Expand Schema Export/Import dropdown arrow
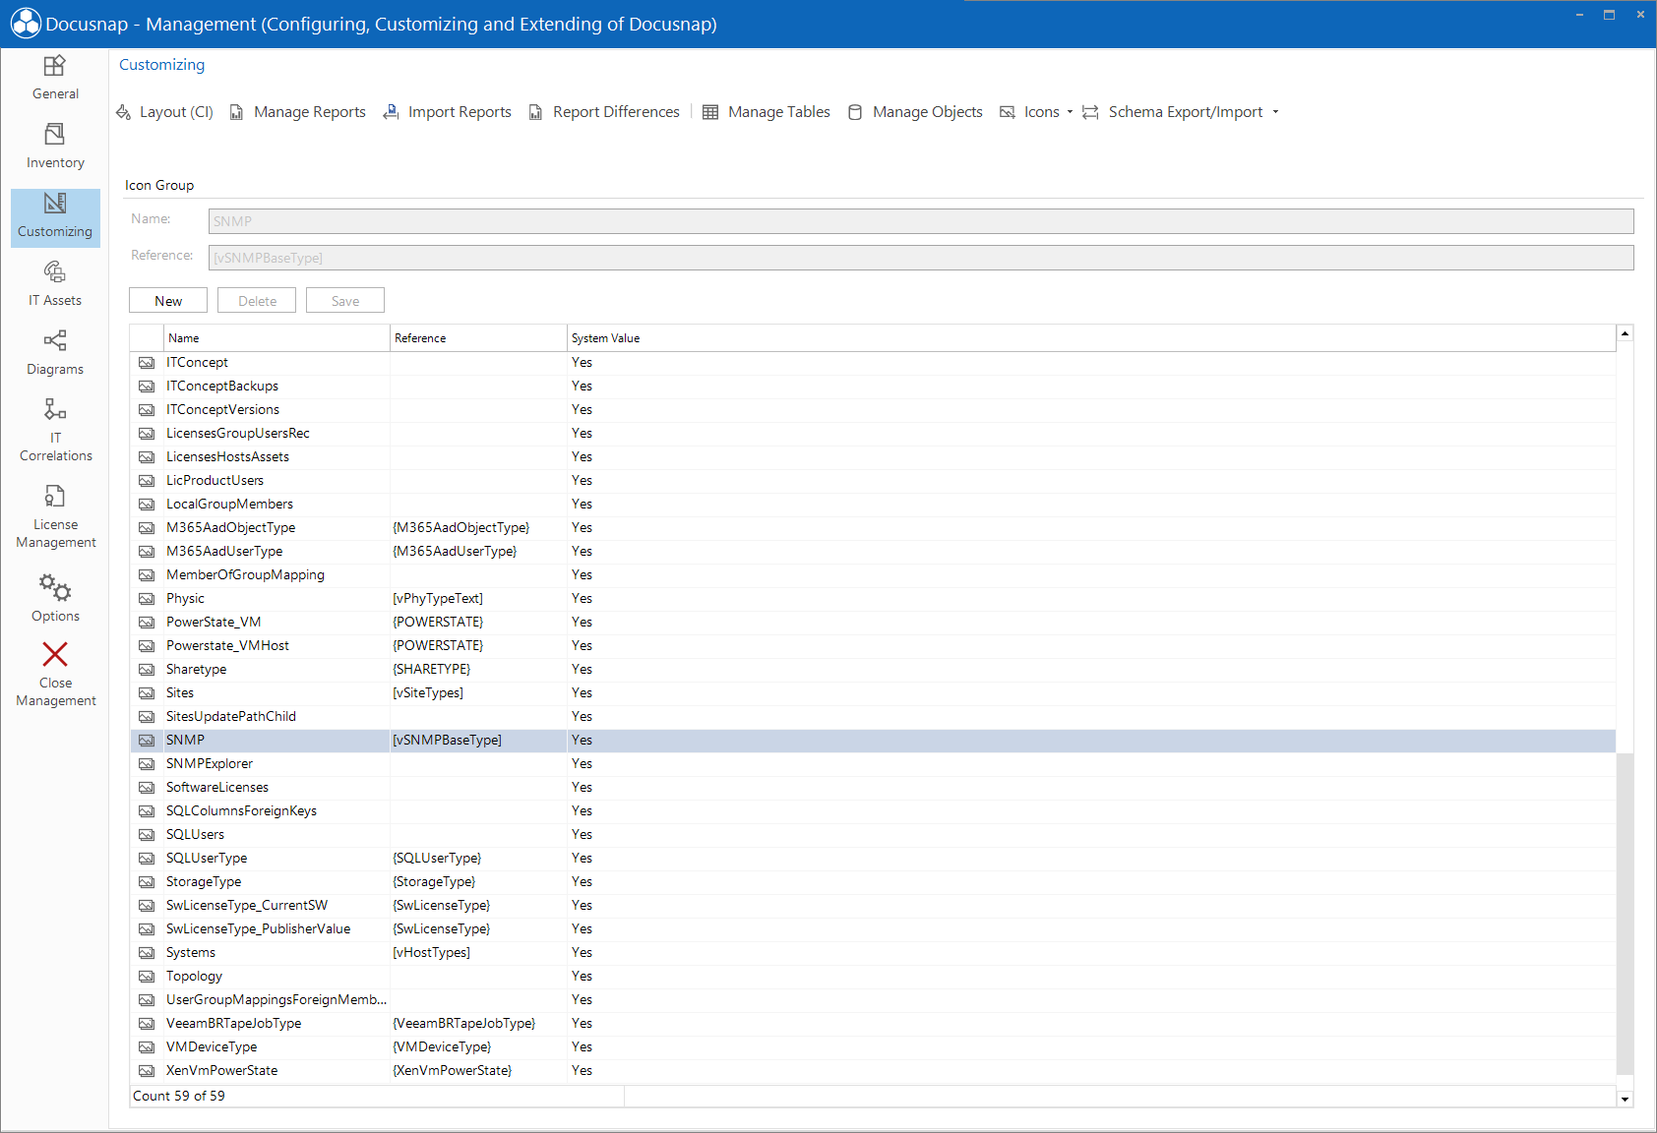This screenshot has width=1657, height=1133. [1275, 112]
